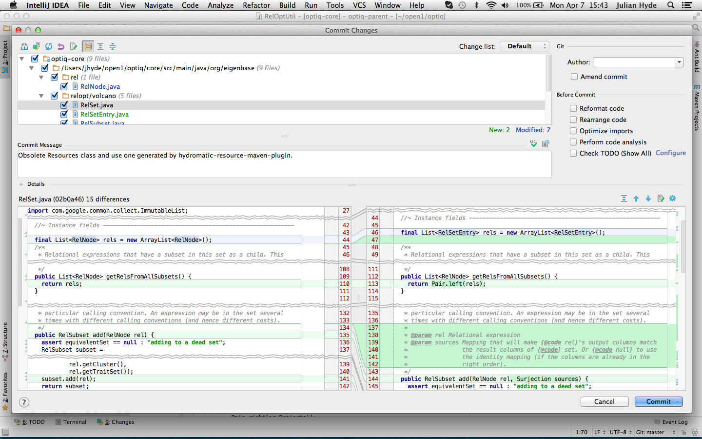Click Expand All icon in changes toolbar
This screenshot has height=439, width=702.
[100, 46]
